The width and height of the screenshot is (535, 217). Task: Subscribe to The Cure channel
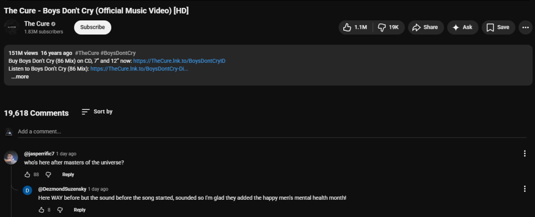92,27
